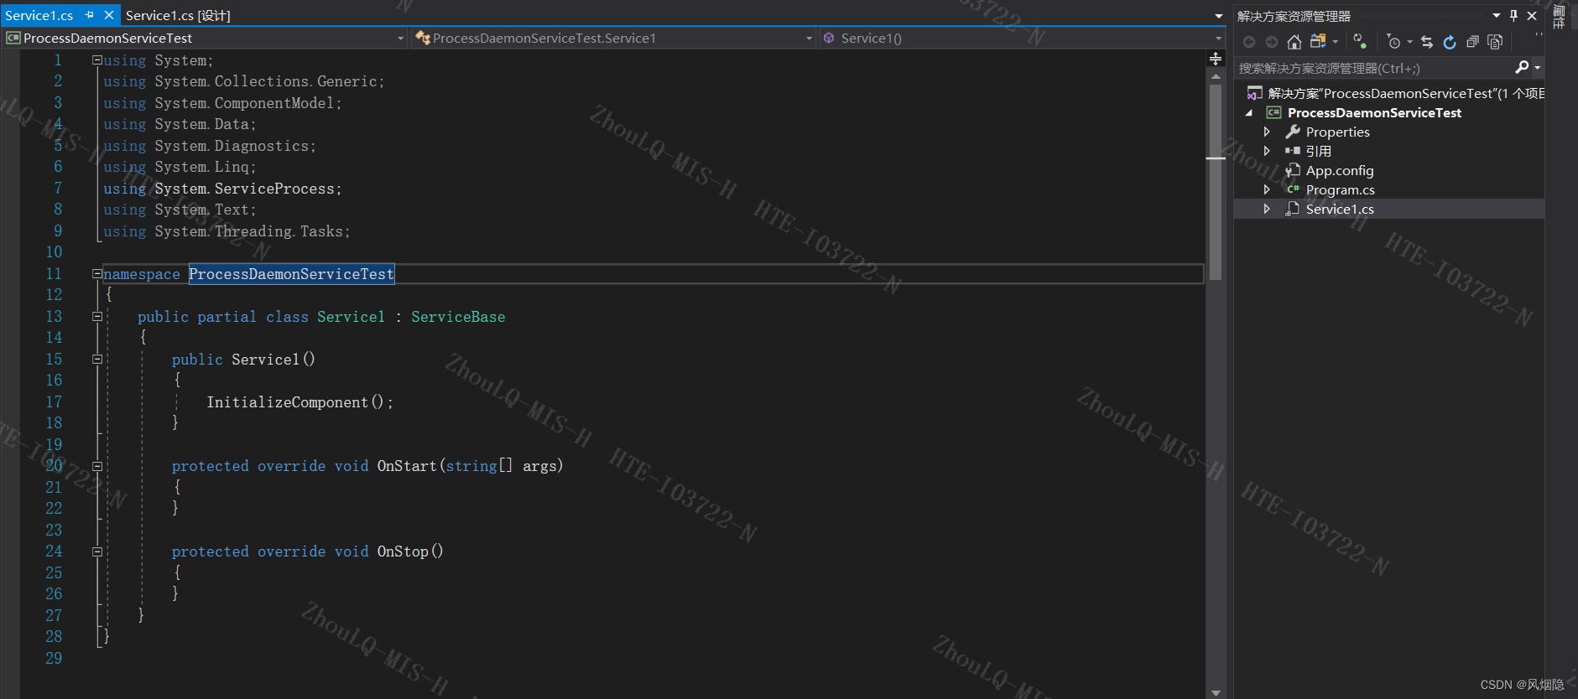Collapse the Service1 class outlining
The width and height of the screenshot is (1578, 699).
pyautogui.click(x=97, y=316)
